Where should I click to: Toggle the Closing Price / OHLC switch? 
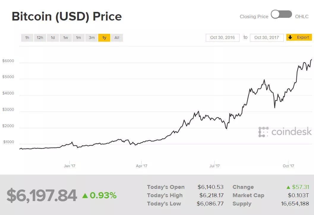pyautogui.click(x=281, y=14)
